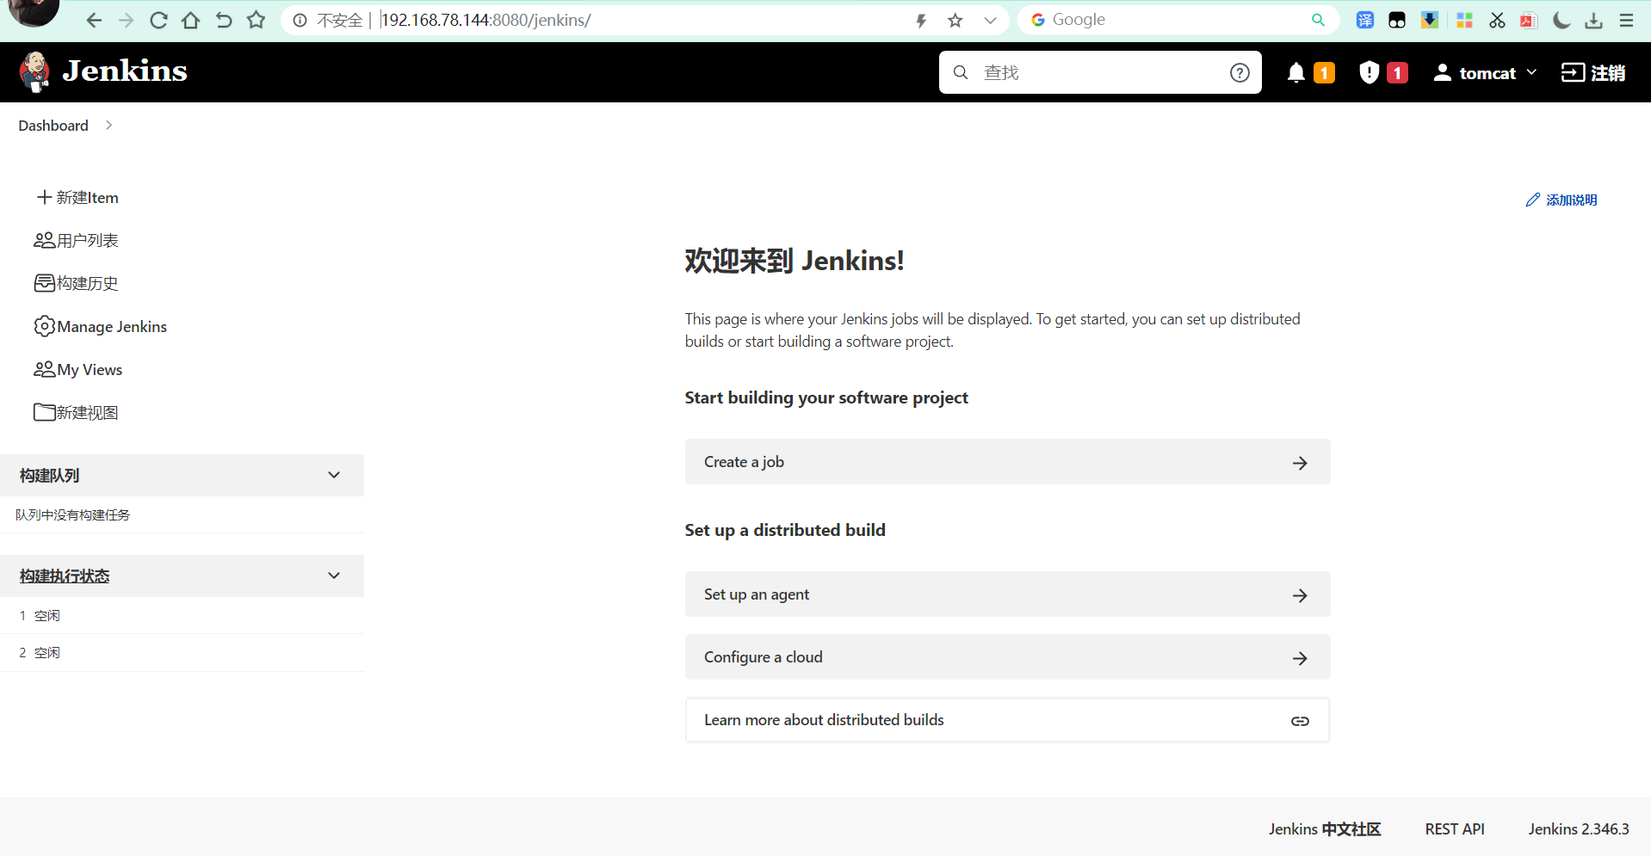Open the notifications bell icon
Image resolution: width=1651 pixels, height=856 pixels.
point(1295,73)
